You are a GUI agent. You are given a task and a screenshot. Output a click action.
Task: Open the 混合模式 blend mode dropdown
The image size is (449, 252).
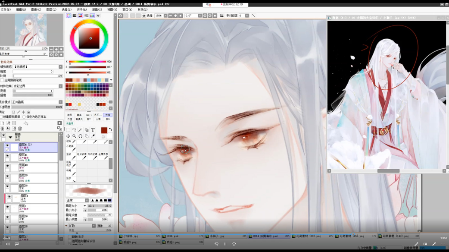[60, 102]
